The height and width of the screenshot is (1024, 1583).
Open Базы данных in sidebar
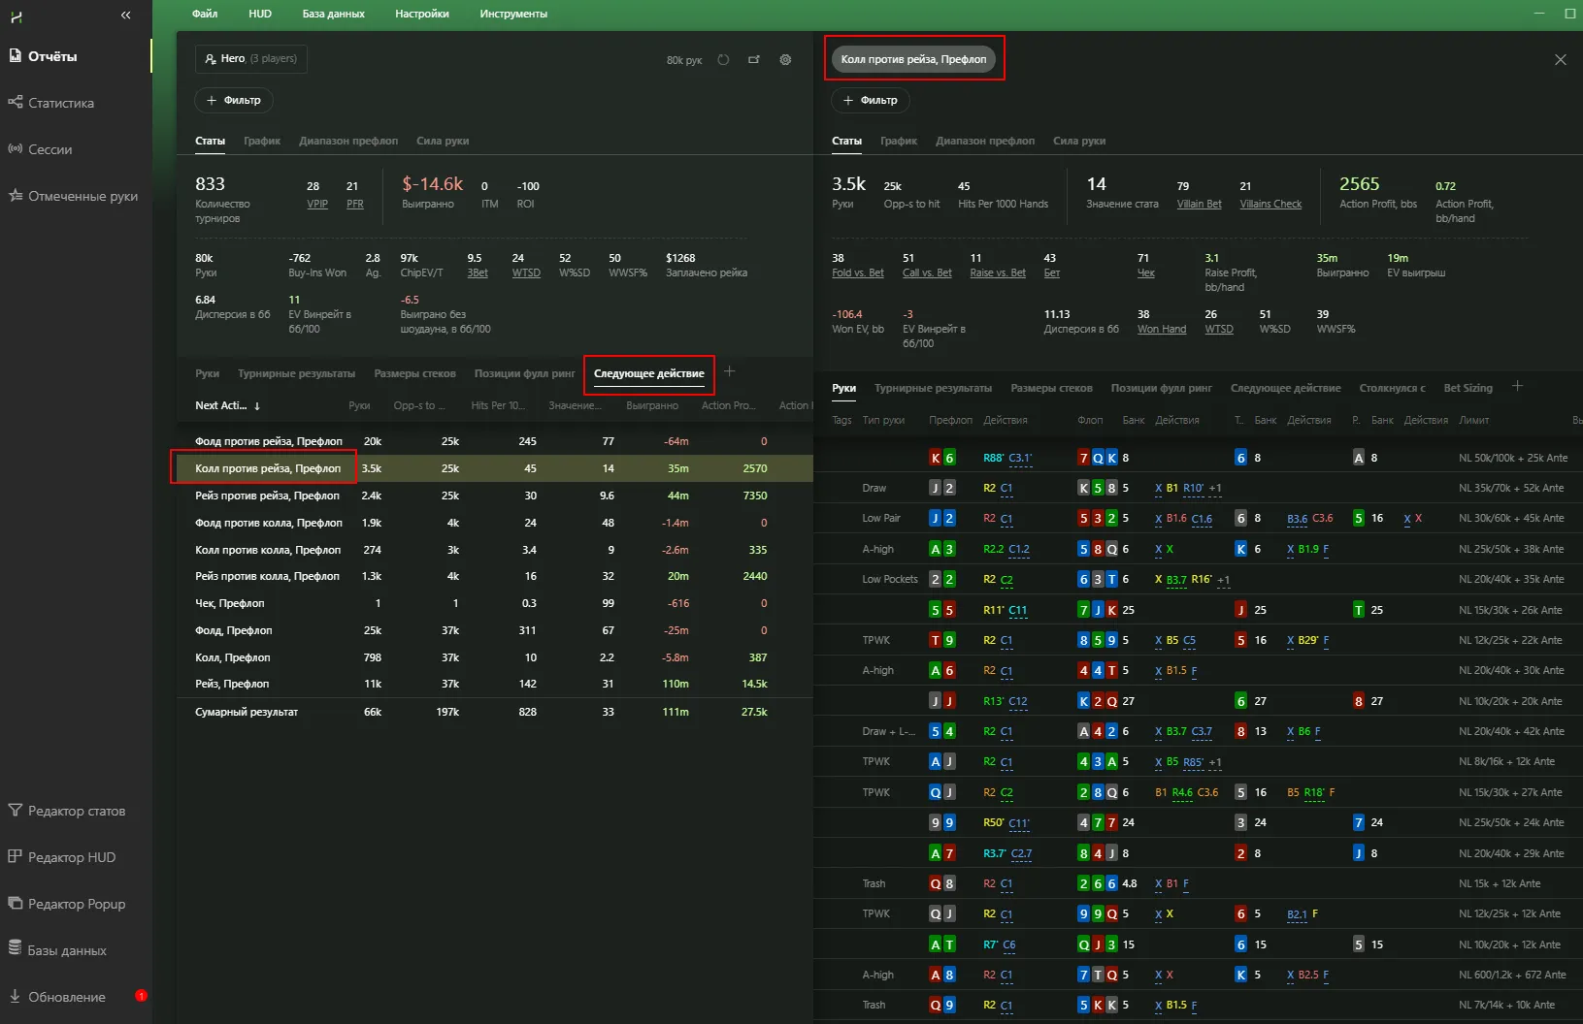tap(66, 950)
